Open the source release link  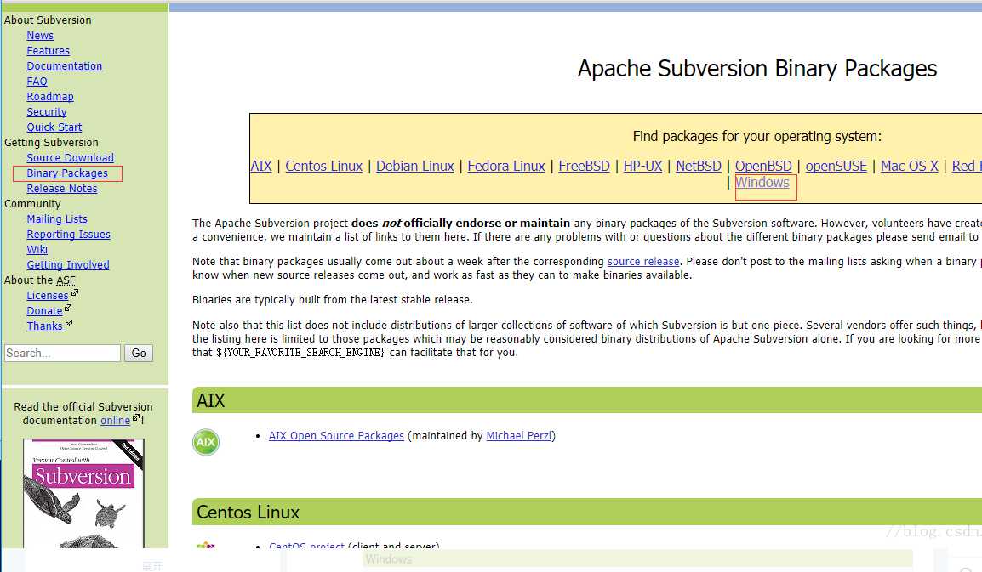pos(643,262)
